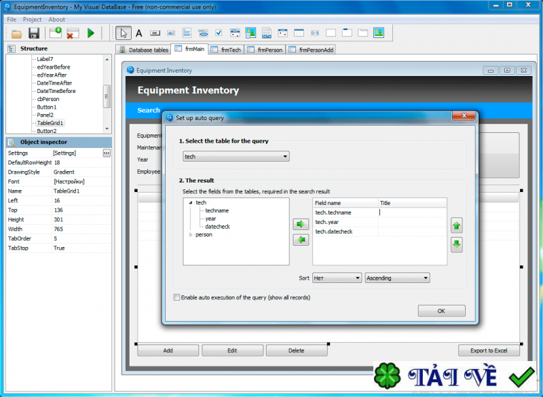Enable auto execution of the query checkbox
This screenshot has height=397, width=543.
click(x=175, y=297)
